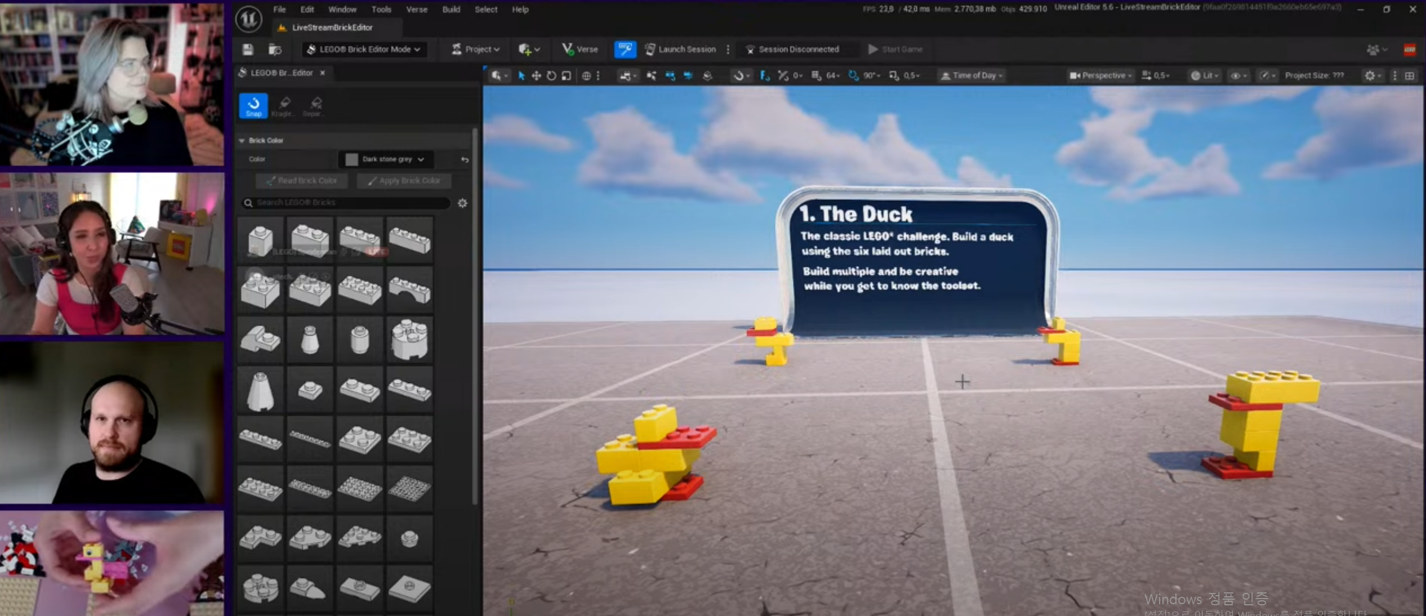This screenshot has width=1426, height=616.
Task: Open the Lit view mode dropdown
Action: pyautogui.click(x=1205, y=75)
